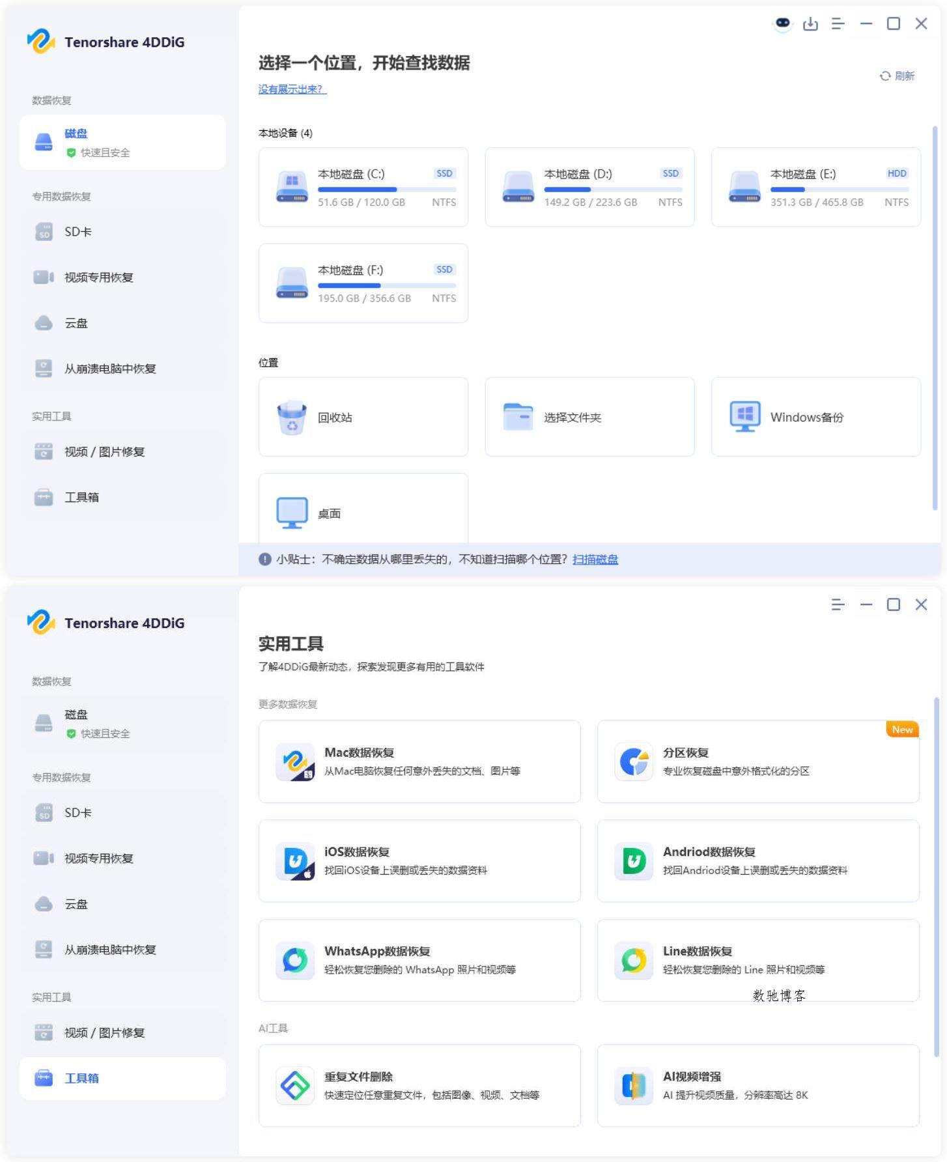947x1162 pixels.
Task: Select 磁盘 in bottom window sidebar
Action: (x=122, y=723)
